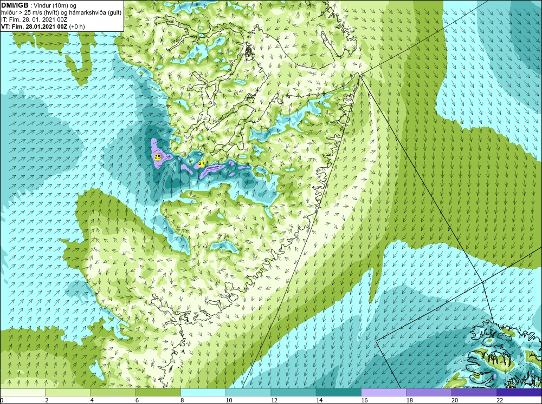Select the 2–4 m/s light green legend swatch

(x=68, y=393)
